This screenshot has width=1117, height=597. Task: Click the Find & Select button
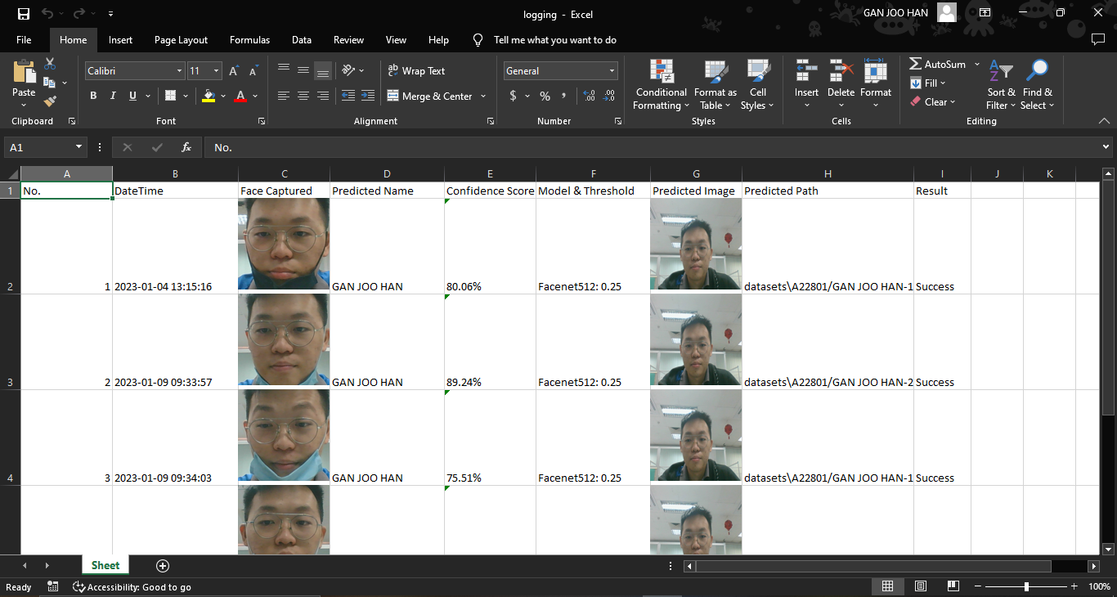click(x=1037, y=85)
